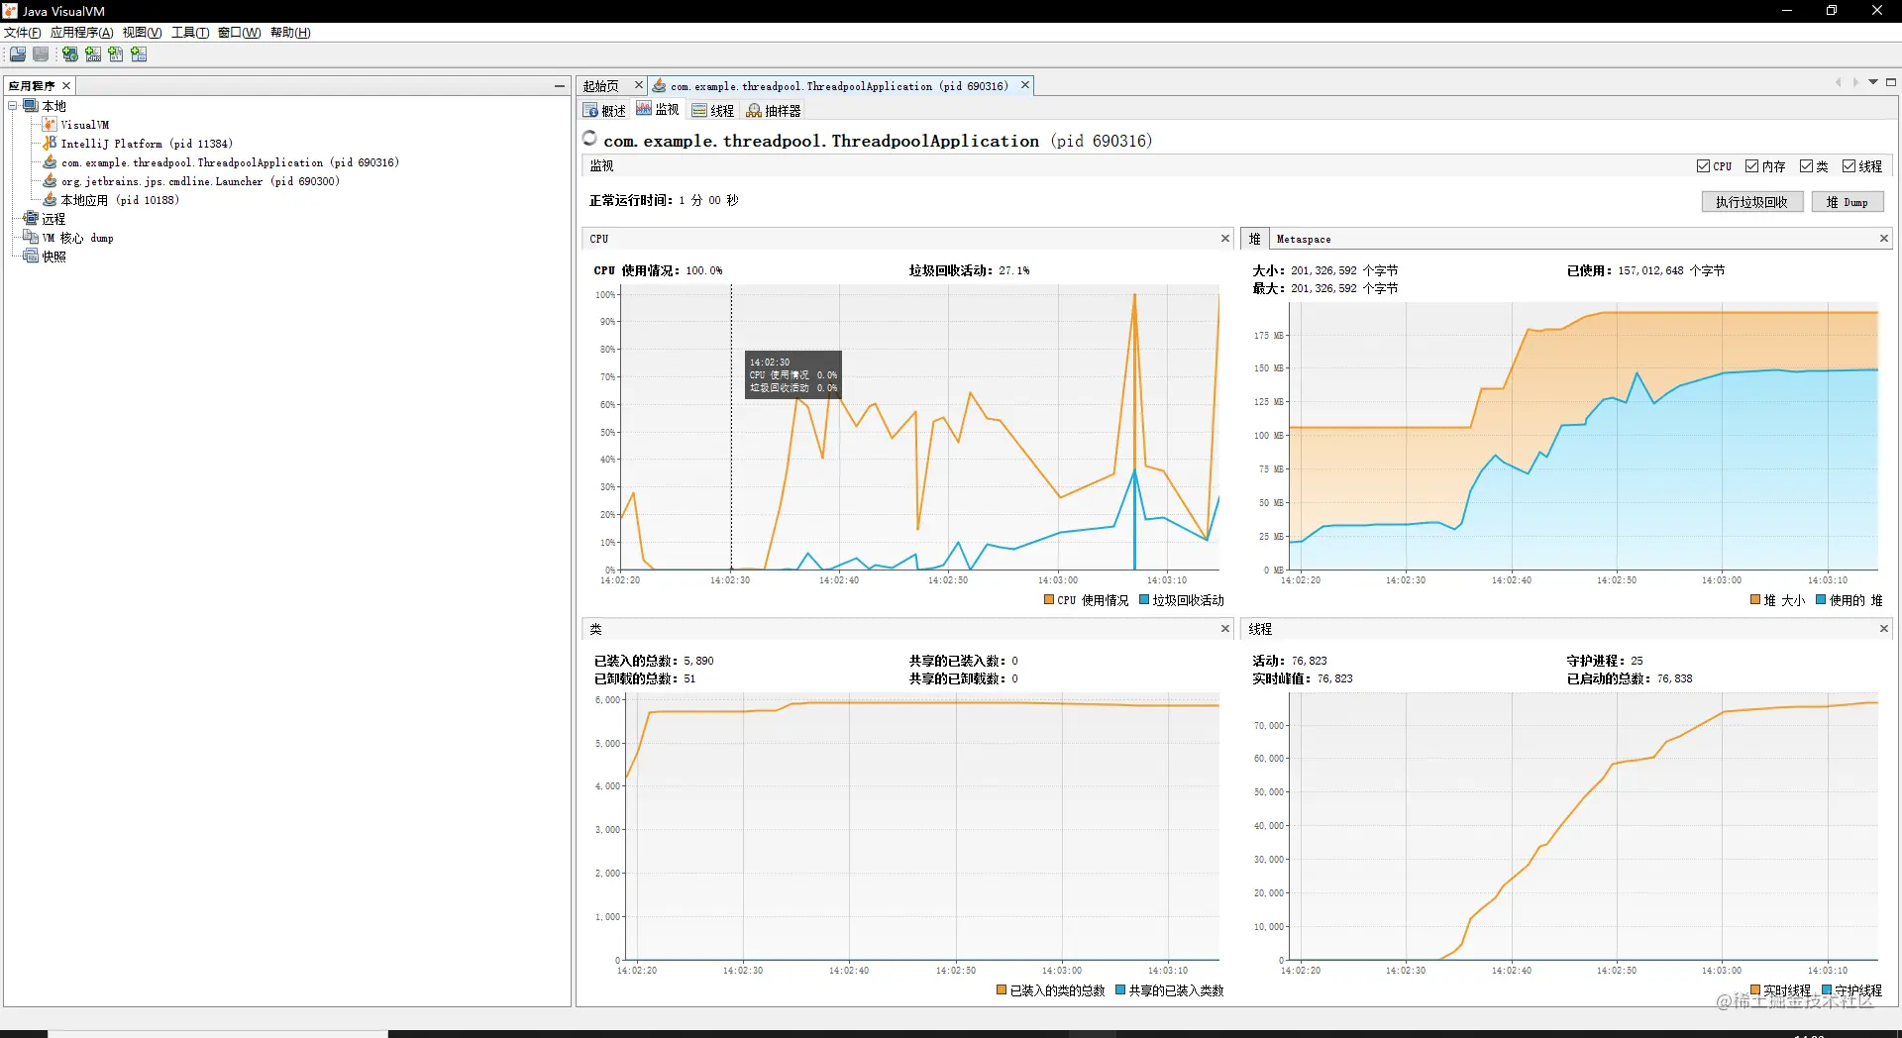Select org.jetbrains.jps.cmdline.Launcher (pid 690300)
Screen dimensions: 1902x1038
(x=200, y=181)
